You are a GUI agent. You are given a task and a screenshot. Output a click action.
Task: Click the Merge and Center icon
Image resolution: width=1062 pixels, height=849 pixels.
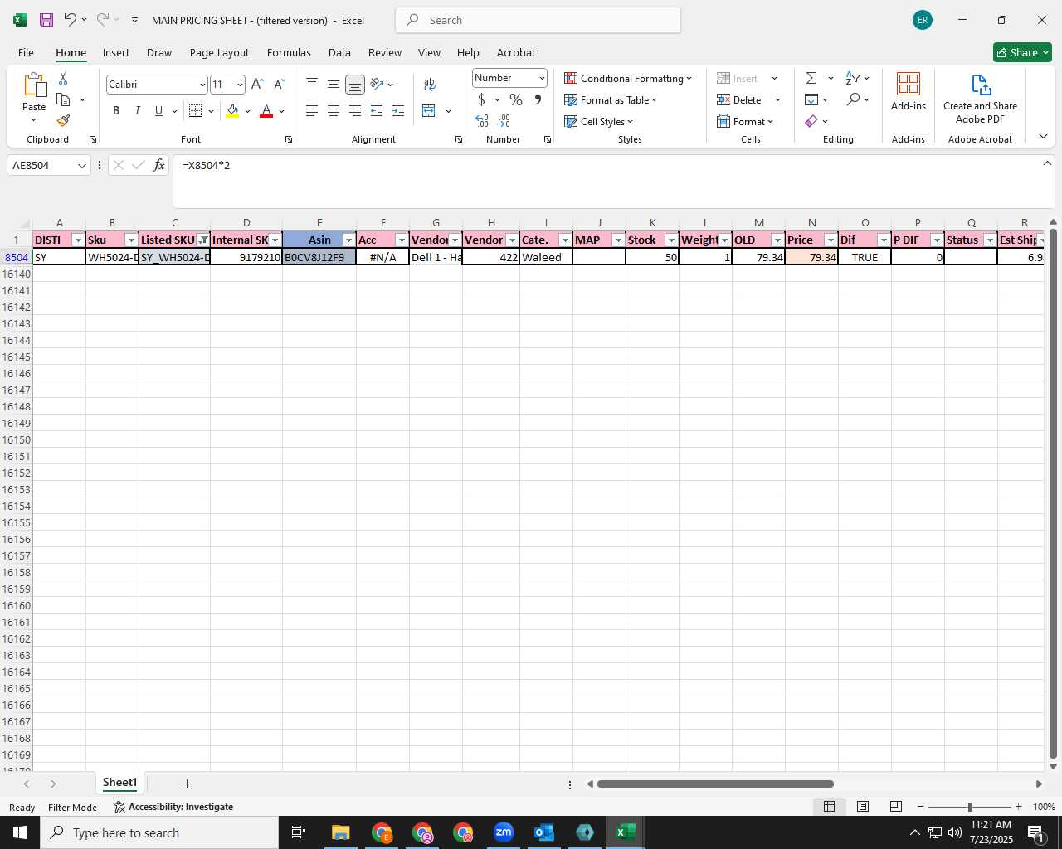point(429,111)
